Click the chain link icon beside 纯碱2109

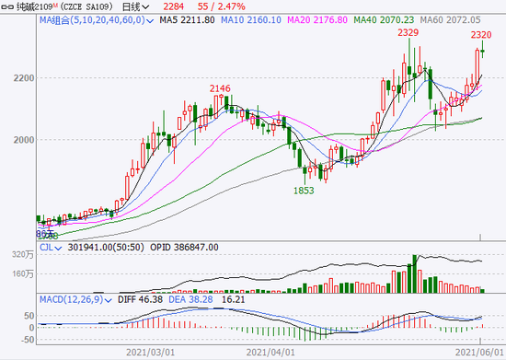7,6
